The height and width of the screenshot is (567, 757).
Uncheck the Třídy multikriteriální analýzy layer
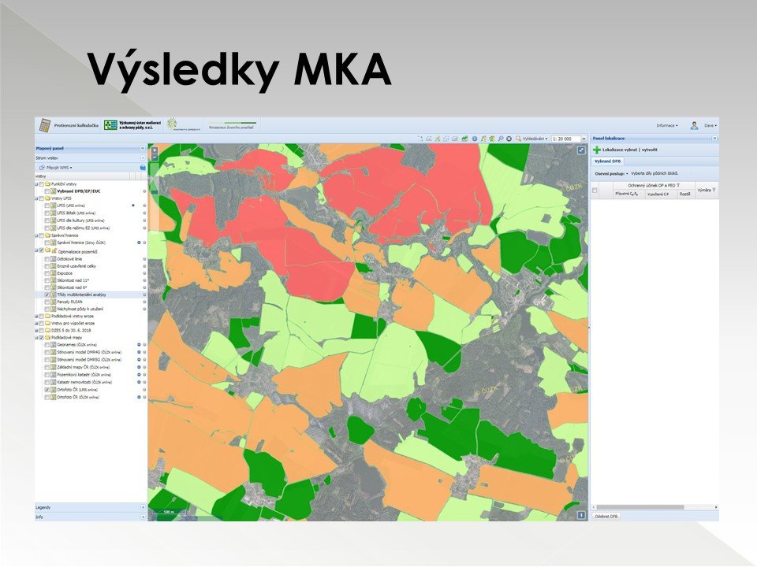[47, 295]
